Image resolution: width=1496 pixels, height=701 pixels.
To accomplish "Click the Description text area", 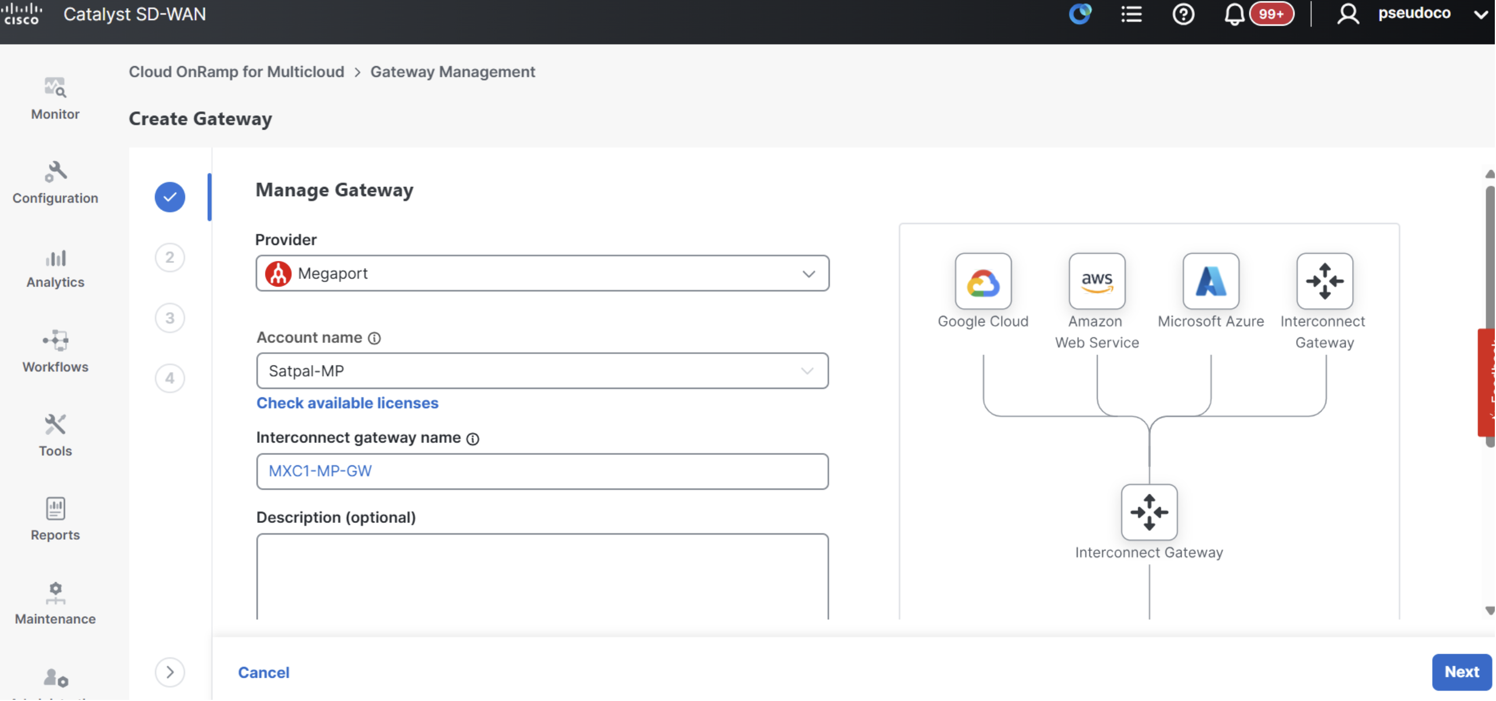I will 543,576.
